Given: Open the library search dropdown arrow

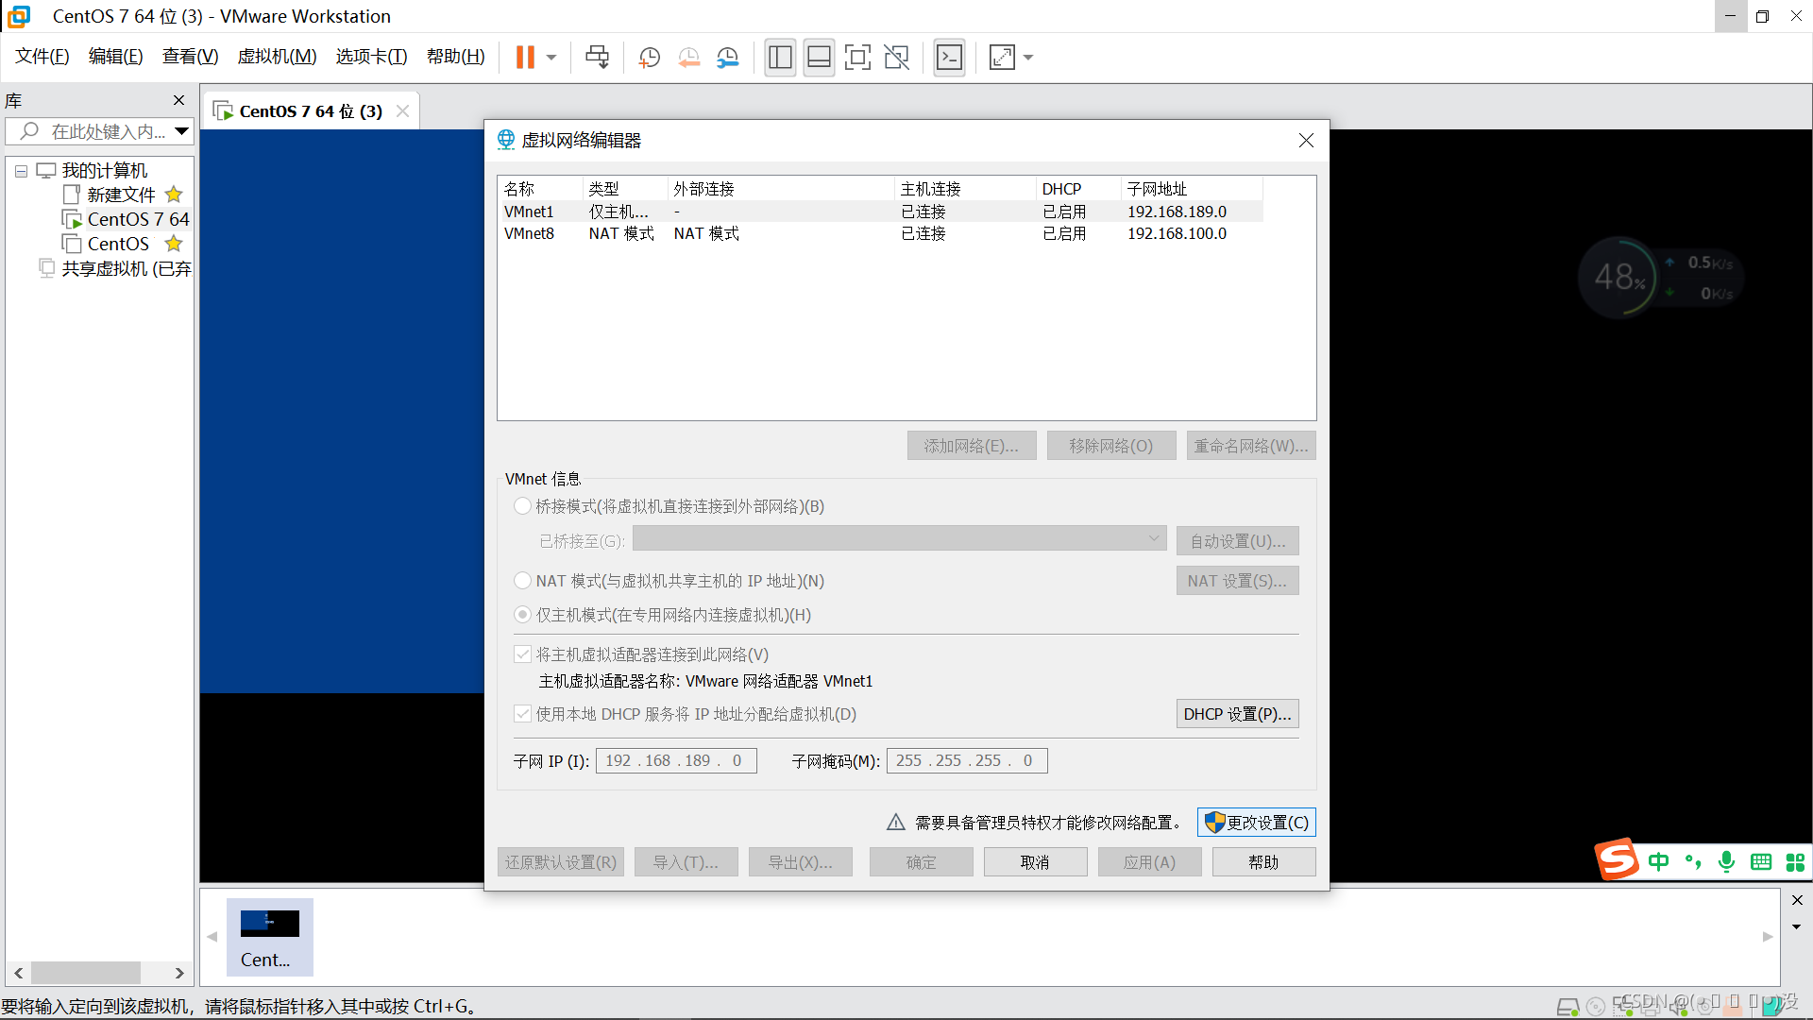Looking at the screenshot, I should [181, 131].
